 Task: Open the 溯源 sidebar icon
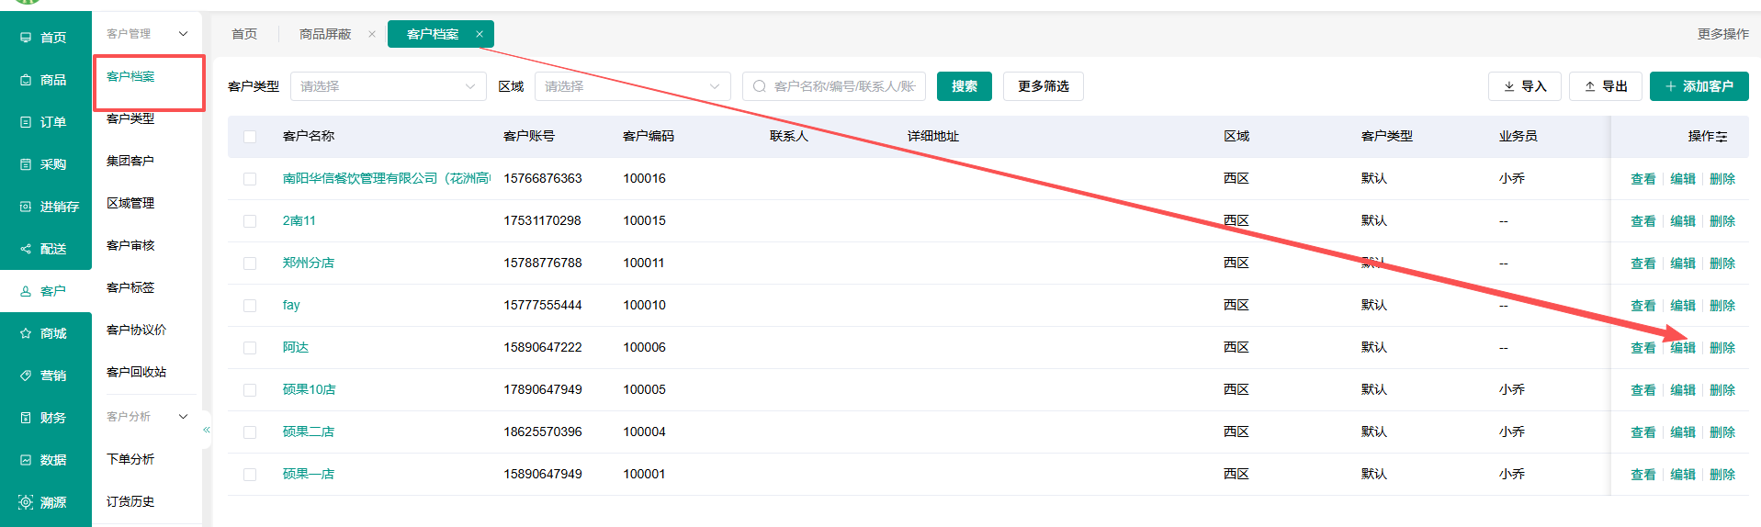(x=26, y=502)
